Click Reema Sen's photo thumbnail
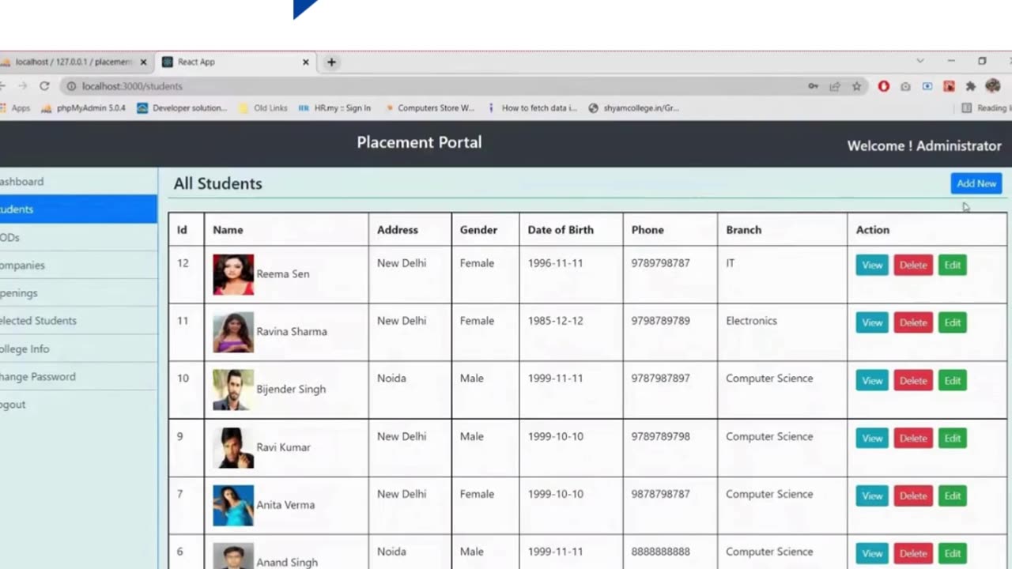 (x=233, y=274)
